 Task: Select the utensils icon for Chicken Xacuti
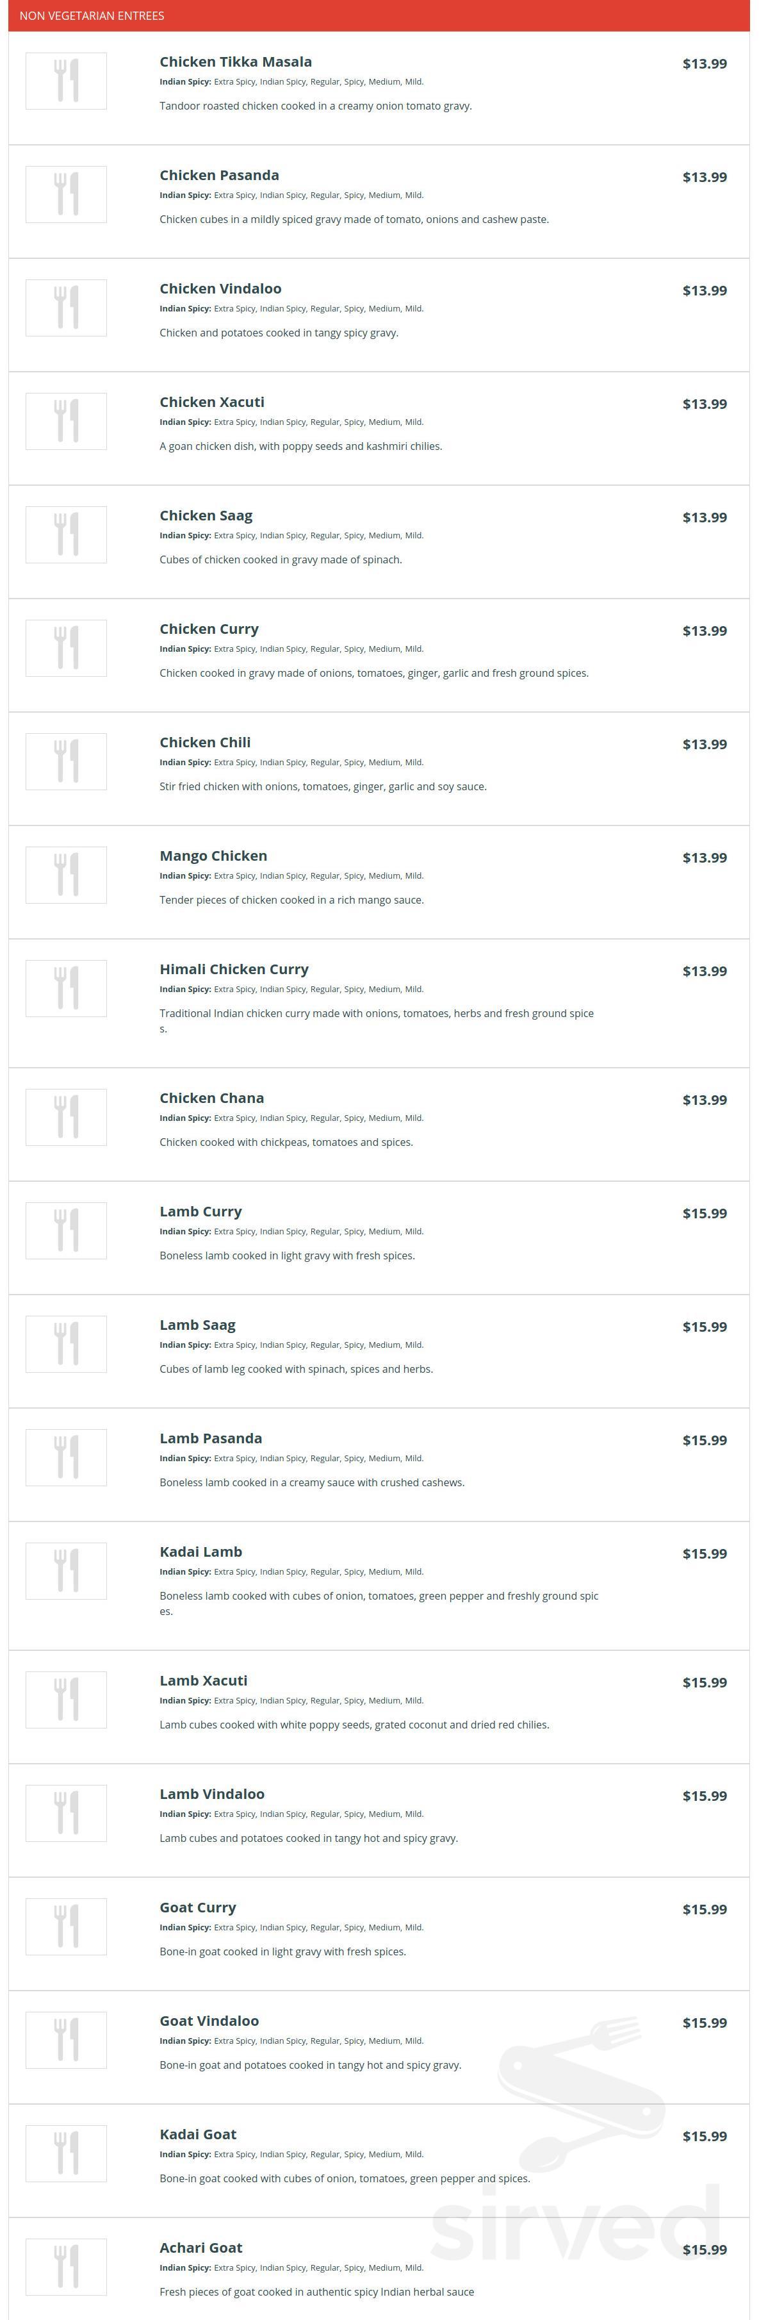[x=66, y=422]
